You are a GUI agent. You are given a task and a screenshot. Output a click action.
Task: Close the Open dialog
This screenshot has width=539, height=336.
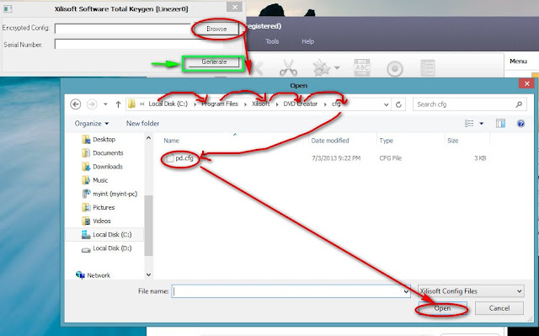[526, 83]
